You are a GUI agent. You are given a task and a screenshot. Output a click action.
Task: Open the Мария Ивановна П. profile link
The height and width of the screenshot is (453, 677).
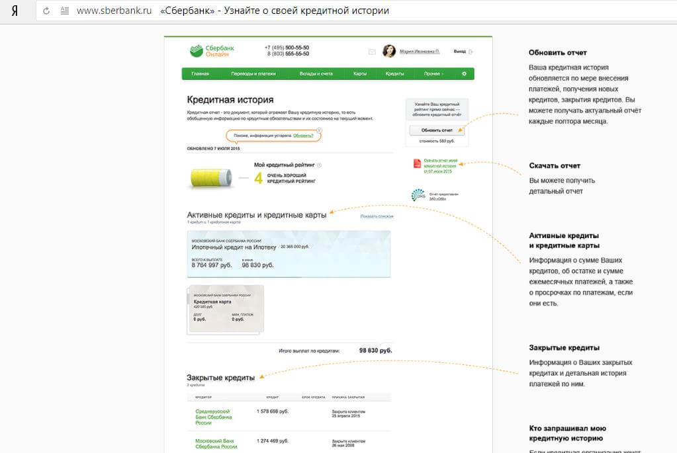420,52
